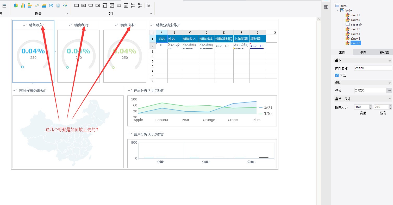Edit the width value 160
This screenshot has width=393, height=205.
point(361,107)
